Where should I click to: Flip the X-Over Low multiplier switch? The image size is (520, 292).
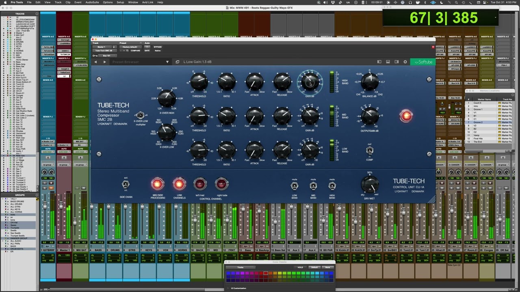tap(141, 115)
